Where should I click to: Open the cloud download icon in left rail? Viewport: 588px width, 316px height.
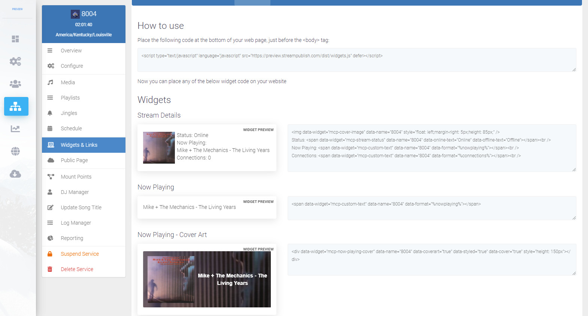coord(15,174)
